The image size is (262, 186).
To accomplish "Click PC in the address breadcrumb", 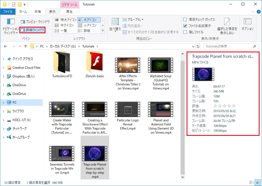I will pos(42,46).
